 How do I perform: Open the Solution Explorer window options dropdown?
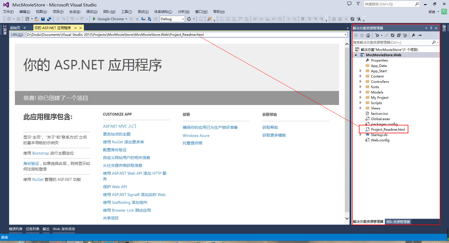click(x=426, y=28)
